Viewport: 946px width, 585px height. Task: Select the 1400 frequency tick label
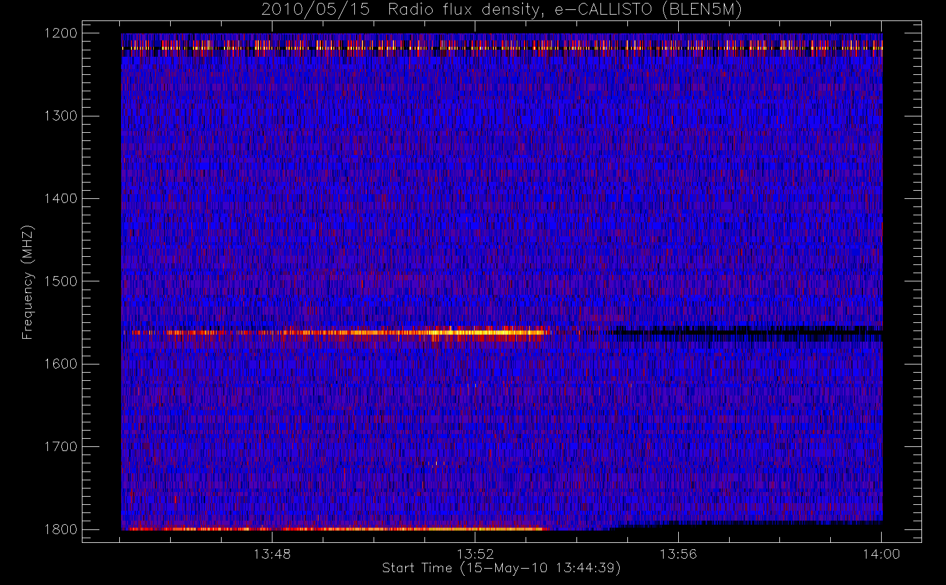click(x=61, y=198)
